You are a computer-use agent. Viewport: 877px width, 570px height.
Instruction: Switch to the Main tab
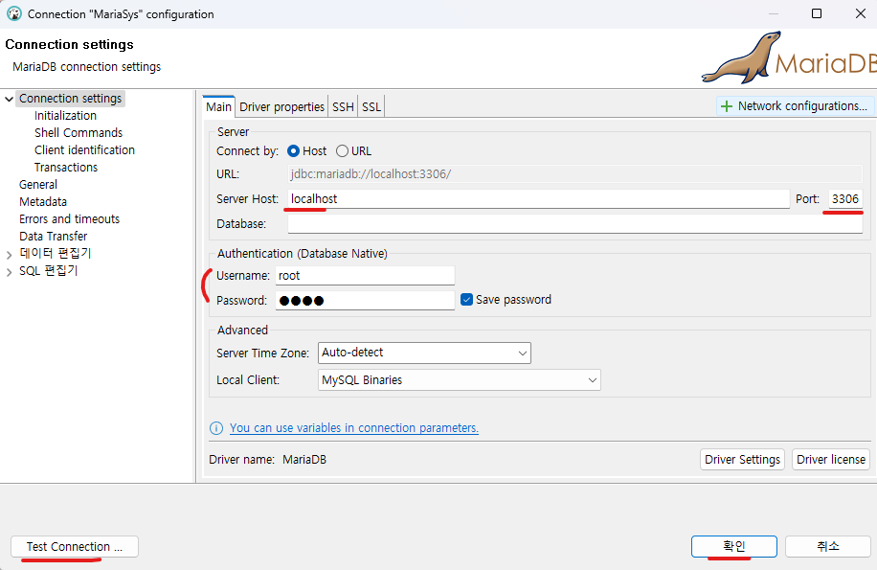point(218,107)
